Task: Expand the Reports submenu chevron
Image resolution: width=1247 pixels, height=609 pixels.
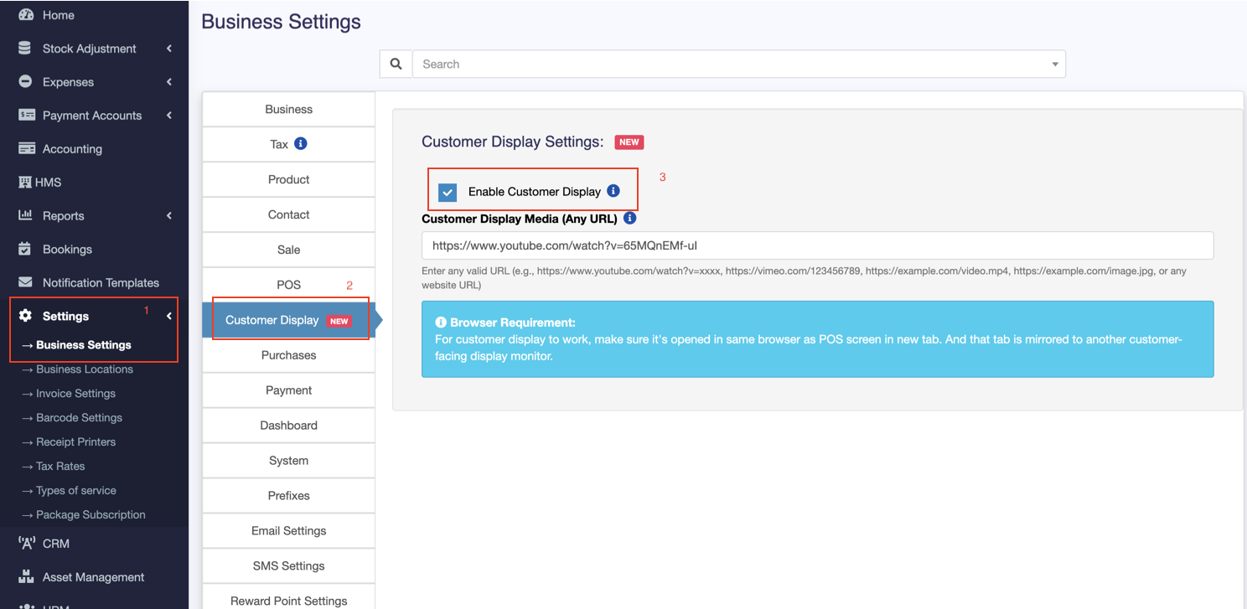Action: click(169, 215)
